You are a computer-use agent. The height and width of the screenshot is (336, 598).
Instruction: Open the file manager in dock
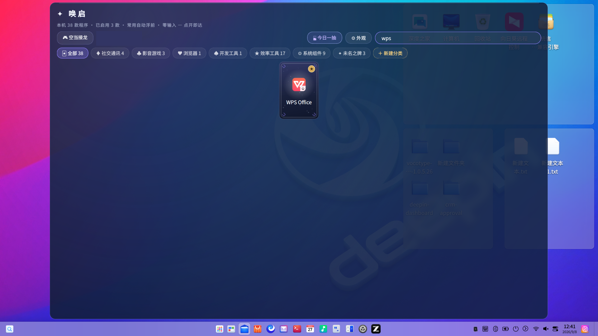tap(244, 329)
